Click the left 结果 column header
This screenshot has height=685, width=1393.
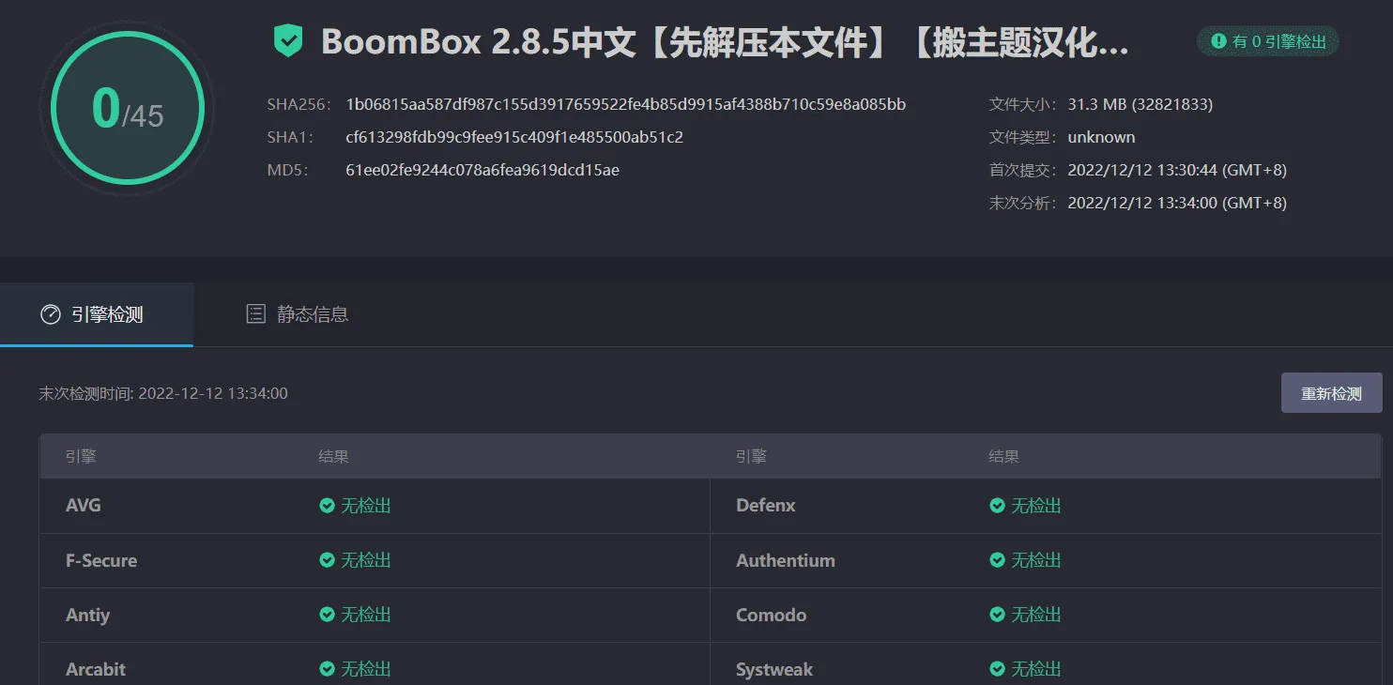point(333,457)
